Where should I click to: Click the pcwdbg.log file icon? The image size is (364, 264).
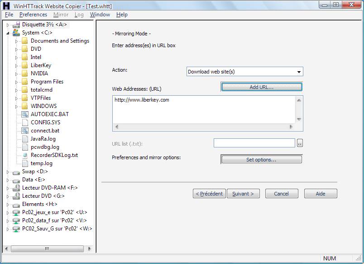point(25,147)
